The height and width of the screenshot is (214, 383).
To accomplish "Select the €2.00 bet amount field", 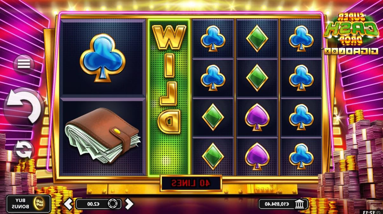I will pyautogui.click(x=99, y=204).
